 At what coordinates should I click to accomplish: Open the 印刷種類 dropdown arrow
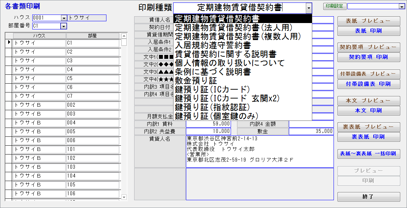309,8
